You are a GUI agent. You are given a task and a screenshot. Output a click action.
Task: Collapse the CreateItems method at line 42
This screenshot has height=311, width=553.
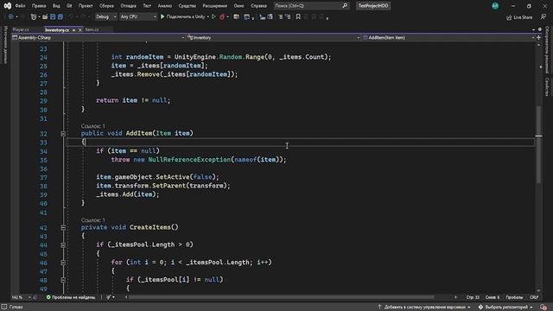point(63,228)
